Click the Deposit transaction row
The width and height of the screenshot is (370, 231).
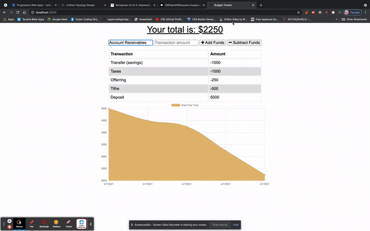click(185, 97)
